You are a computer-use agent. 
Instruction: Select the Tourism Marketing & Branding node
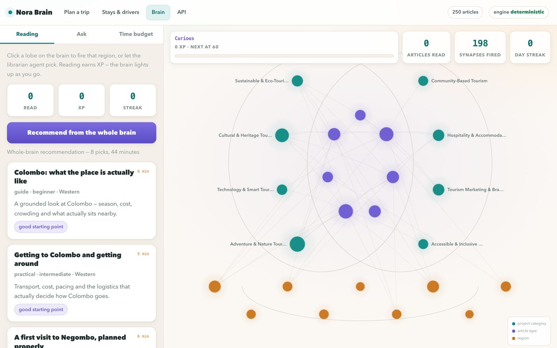coord(438,190)
